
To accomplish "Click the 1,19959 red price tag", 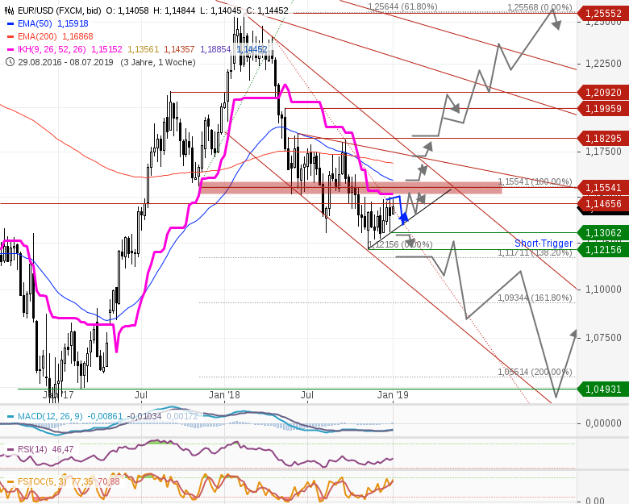I will click(603, 109).
